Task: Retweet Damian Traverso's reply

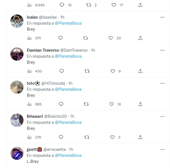Action: click(87, 71)
